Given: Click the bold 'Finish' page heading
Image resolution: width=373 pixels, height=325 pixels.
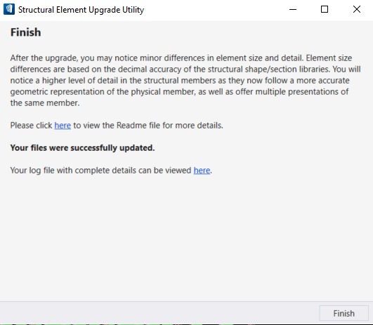Looking at the screenshot, I should point(26,32).
